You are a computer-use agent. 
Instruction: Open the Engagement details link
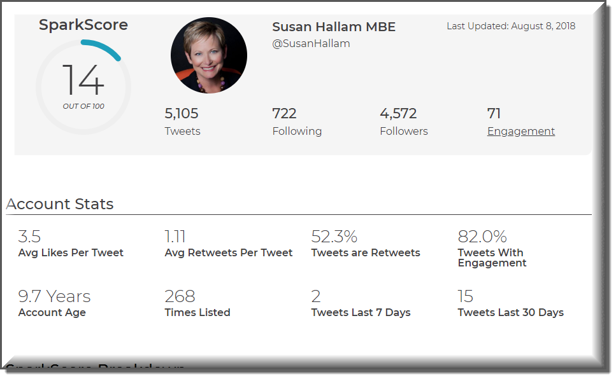click(x=520, y=131)
